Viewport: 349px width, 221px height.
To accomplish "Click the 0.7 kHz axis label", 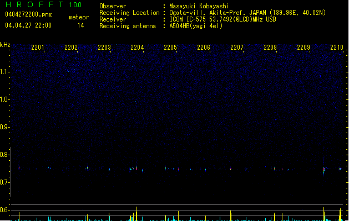I will [x=4, y=182].
